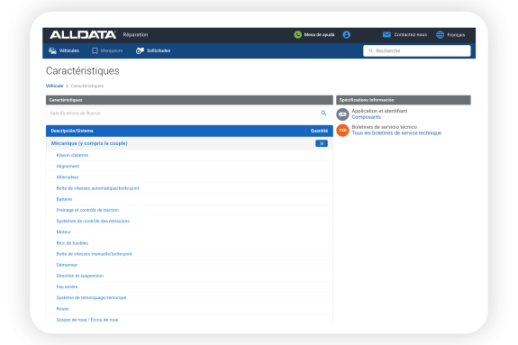
Task: Click the Sollicitudes icon
Action: (x=140, y=50)
